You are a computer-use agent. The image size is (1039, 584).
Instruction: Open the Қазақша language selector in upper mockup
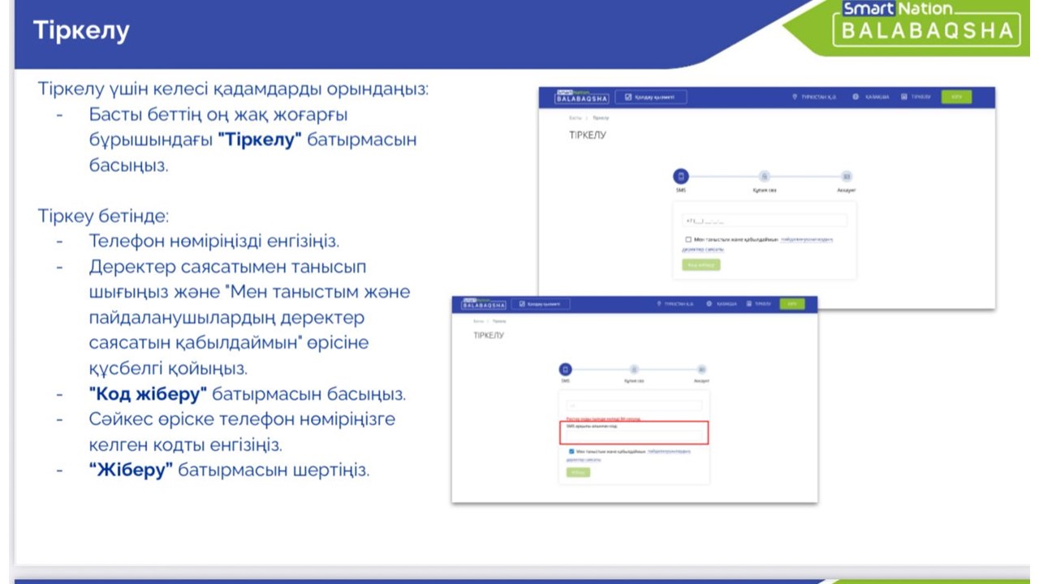point(871,97)
